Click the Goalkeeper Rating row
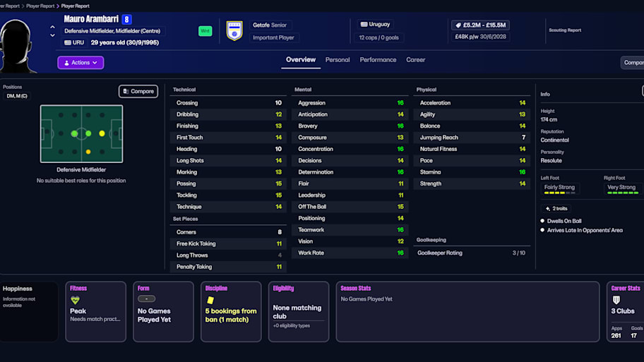Screen dimensions: 644x362 tap(472, 253)
